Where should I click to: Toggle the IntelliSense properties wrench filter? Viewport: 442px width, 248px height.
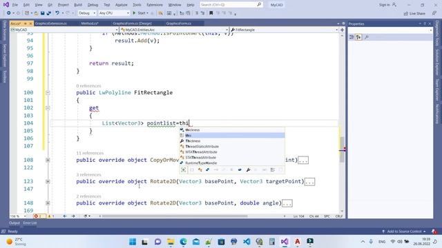[x=248, y=170]
